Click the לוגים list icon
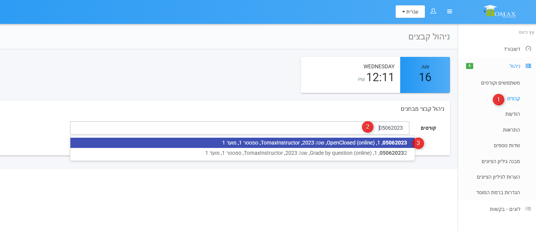Viewport: 536px width, 231px height. [x=528, y=209]
